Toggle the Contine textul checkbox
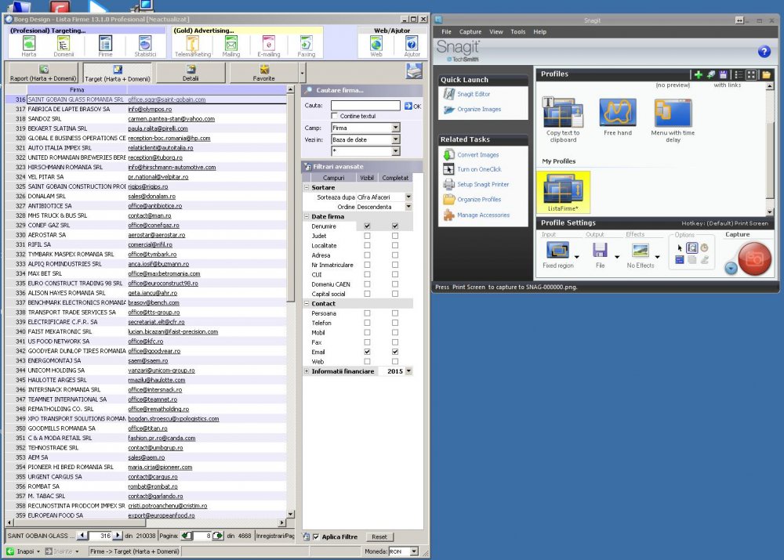Viewport: 784px width, 560px height. pyautogui.click(x=334, y=116)
